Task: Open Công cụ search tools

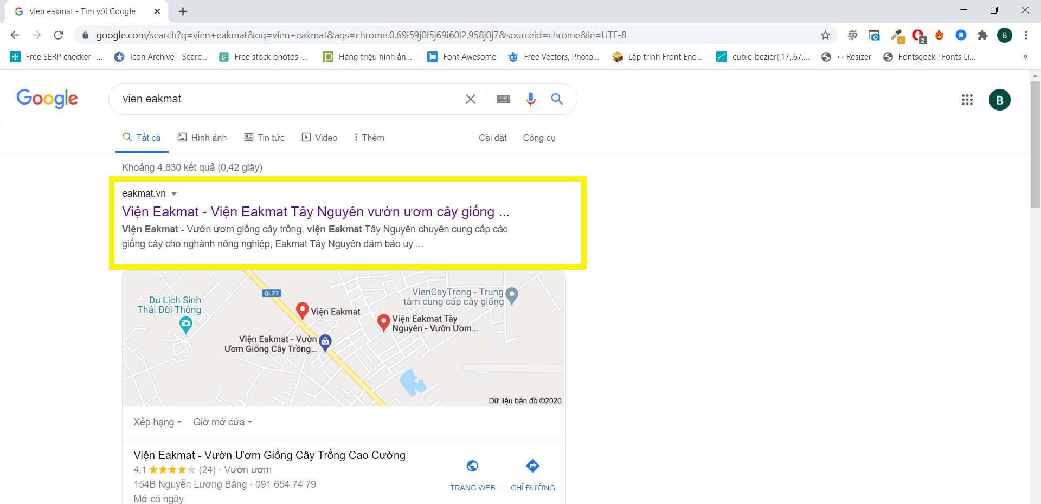Action: click(x=539, y=138)
